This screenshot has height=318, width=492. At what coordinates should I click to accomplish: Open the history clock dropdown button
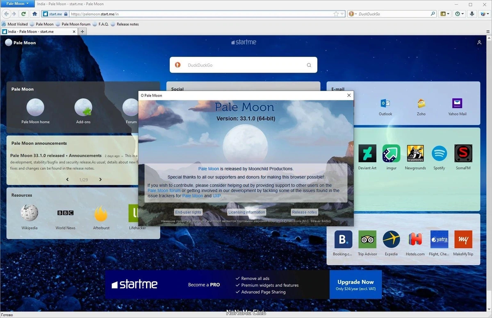tap(460, 14)
